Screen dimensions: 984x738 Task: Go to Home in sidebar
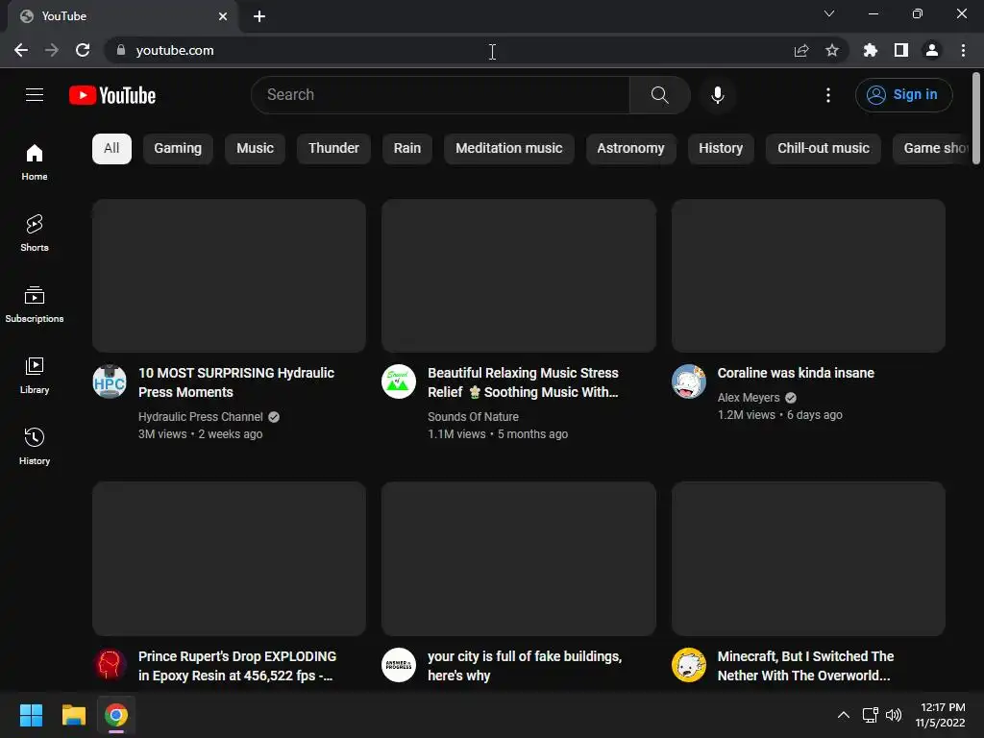(35, 161)
